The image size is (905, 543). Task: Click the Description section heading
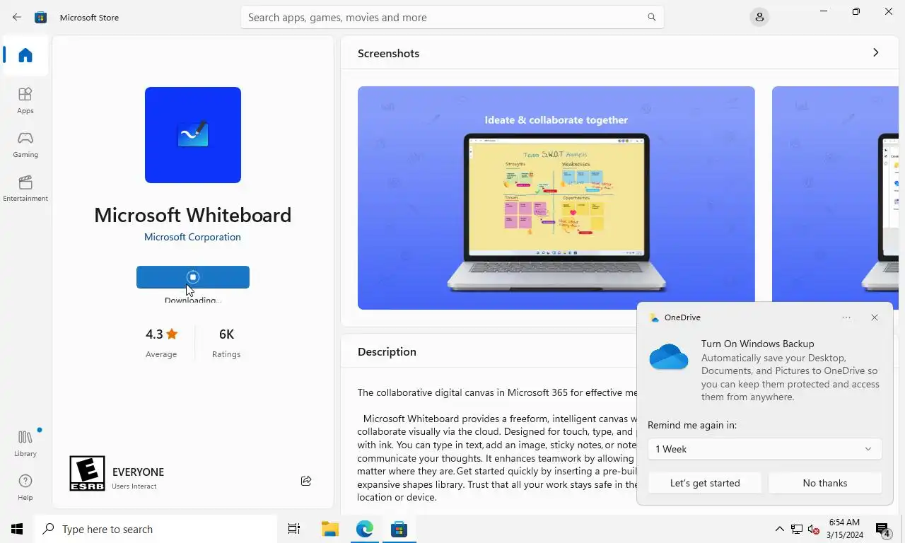tap(387, 351)
